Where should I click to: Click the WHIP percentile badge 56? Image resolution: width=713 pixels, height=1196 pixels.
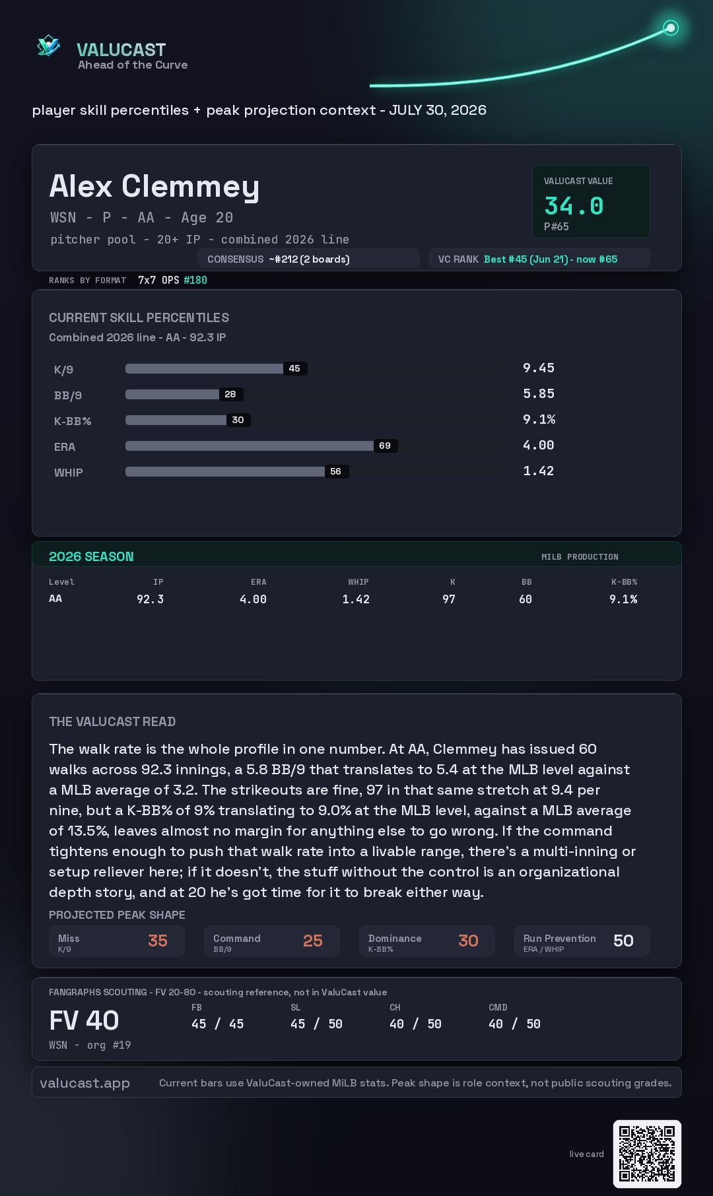tap(336, 471)
